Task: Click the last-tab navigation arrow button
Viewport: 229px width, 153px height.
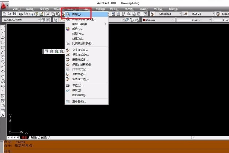Action: (18, 137)
